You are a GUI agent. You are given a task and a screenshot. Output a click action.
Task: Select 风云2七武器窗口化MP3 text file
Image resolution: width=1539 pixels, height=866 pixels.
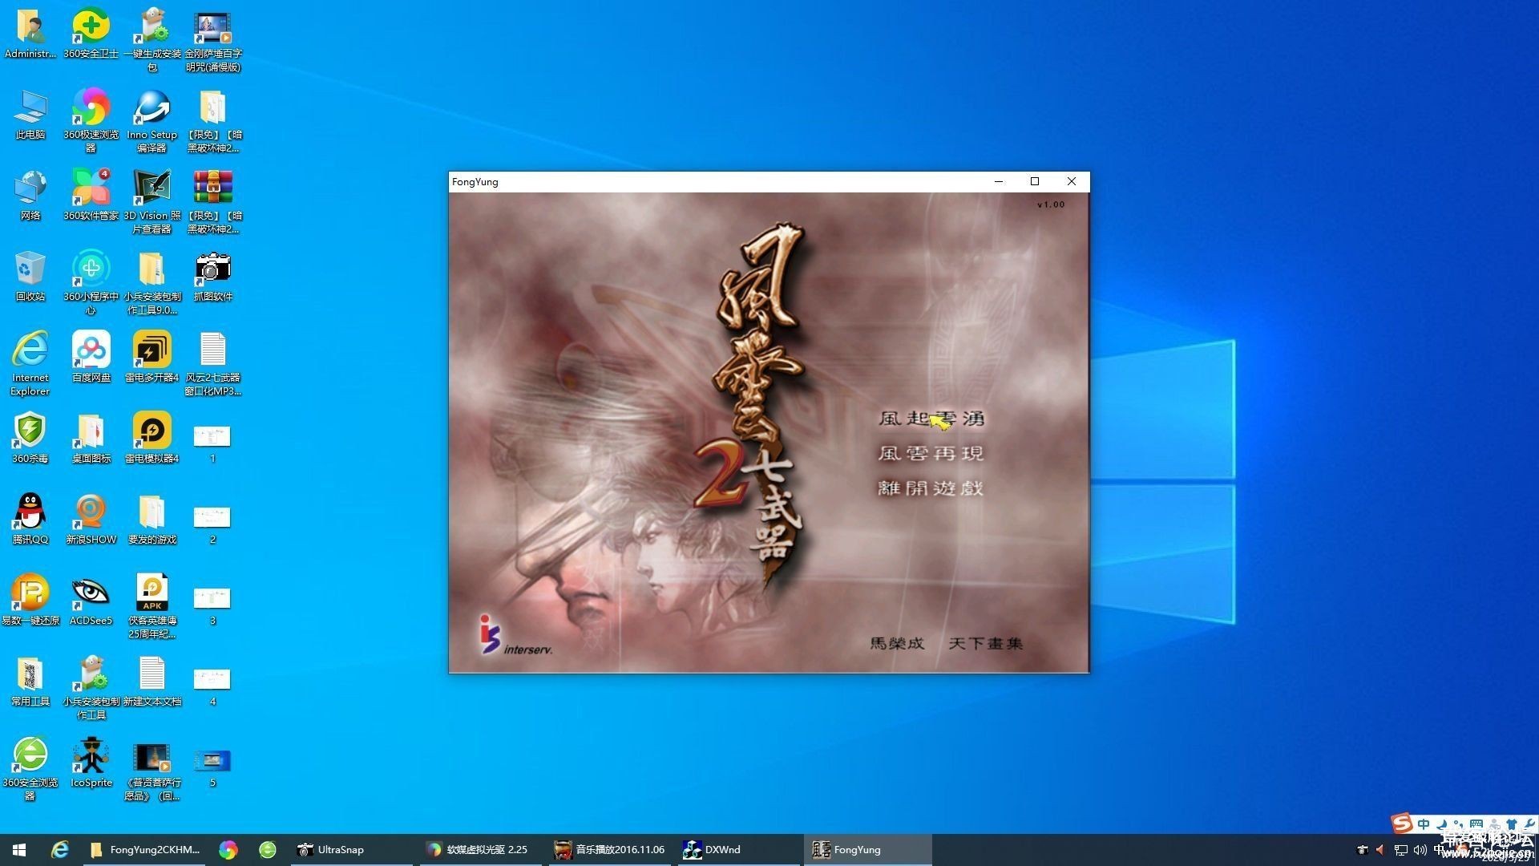212,363
